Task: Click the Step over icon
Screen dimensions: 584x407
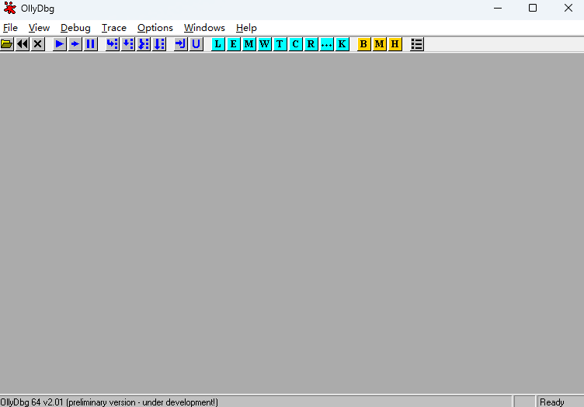Action: 127,44
